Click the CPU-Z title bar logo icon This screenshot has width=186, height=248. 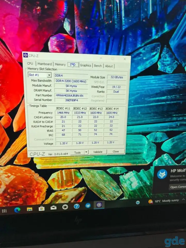tap(26, 55)
